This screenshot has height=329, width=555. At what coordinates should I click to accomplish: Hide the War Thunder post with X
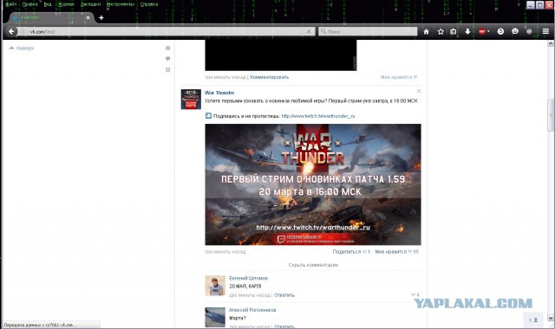tap(419, 91)
